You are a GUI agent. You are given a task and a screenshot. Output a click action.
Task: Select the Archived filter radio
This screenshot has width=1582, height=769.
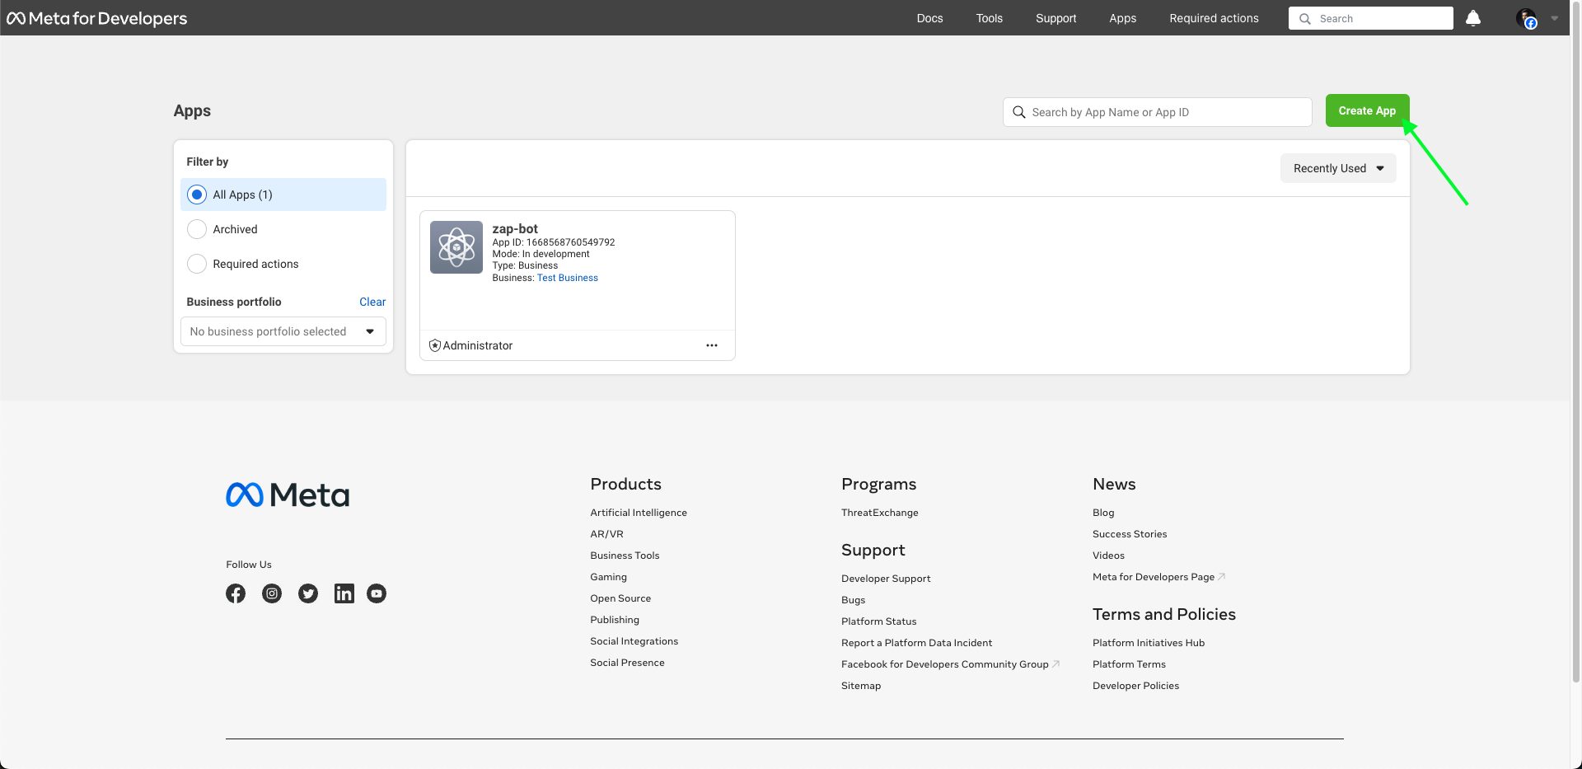(x=197, y=229)
